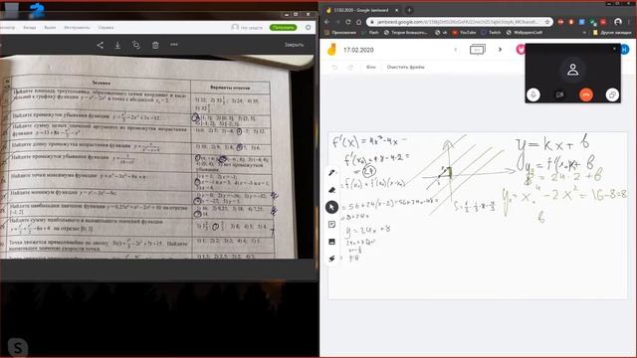
Task: Mute microphone in the call overlay
Action: pos(533,94)
